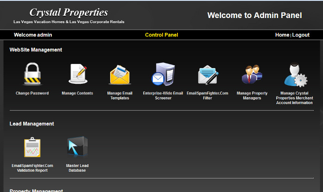Click the Crystal Properties site title
The width and height of the screenshot is (323, 192).
69,12
